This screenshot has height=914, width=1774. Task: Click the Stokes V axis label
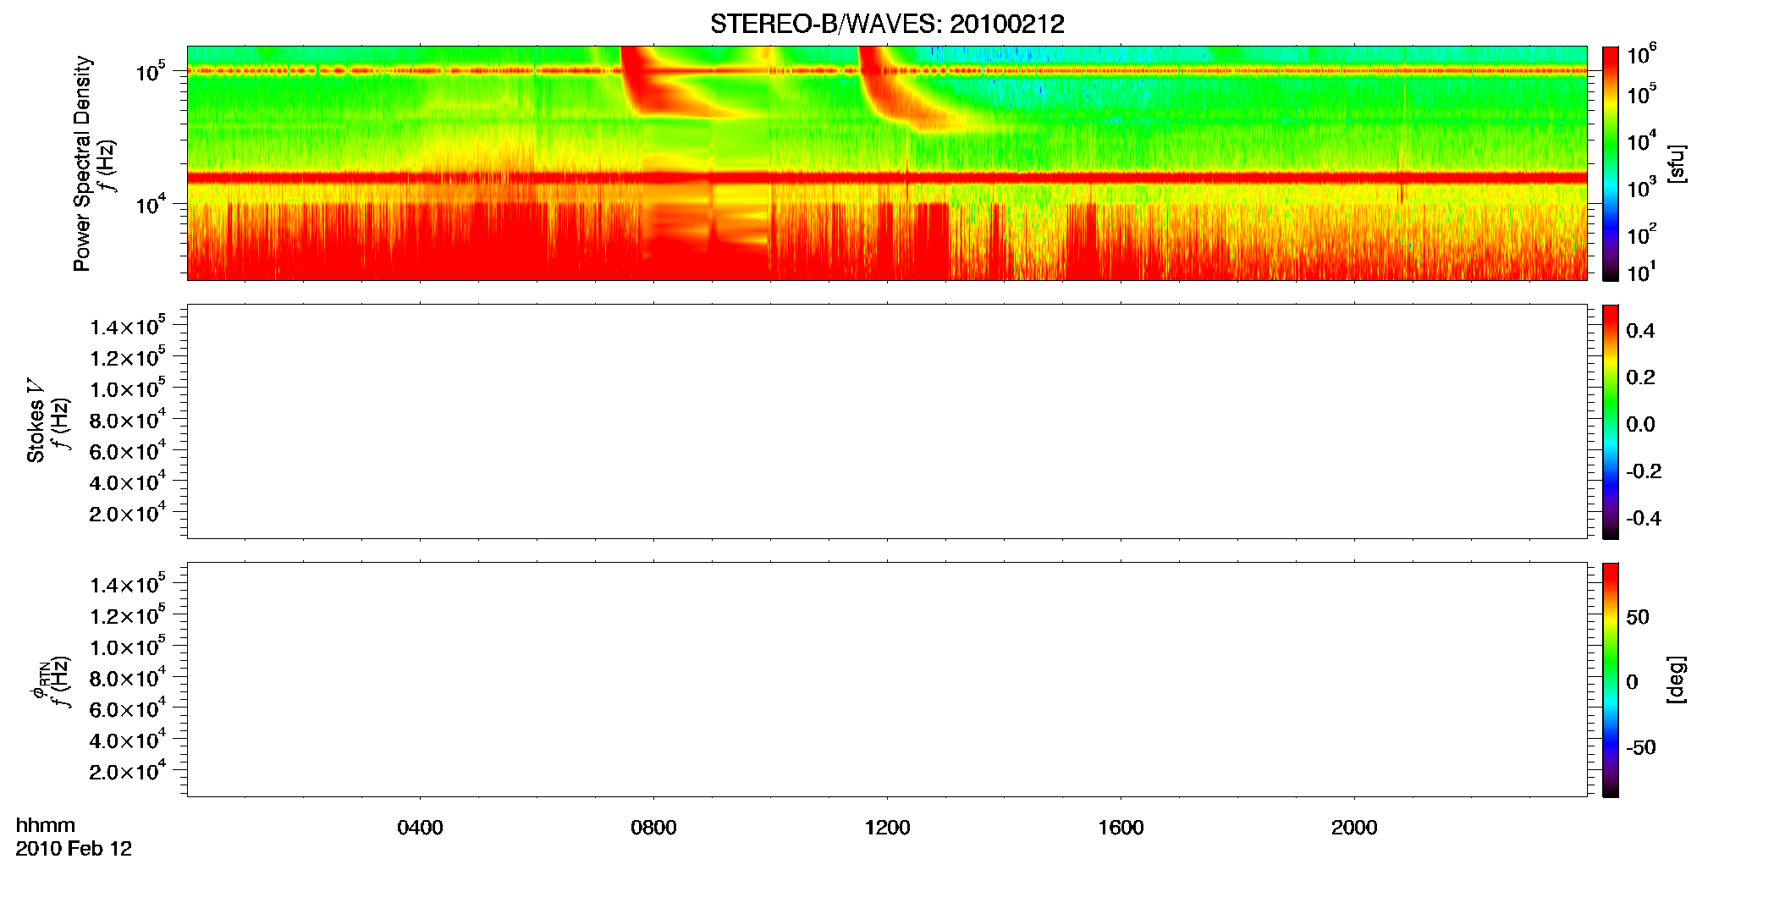pos(36,421)
